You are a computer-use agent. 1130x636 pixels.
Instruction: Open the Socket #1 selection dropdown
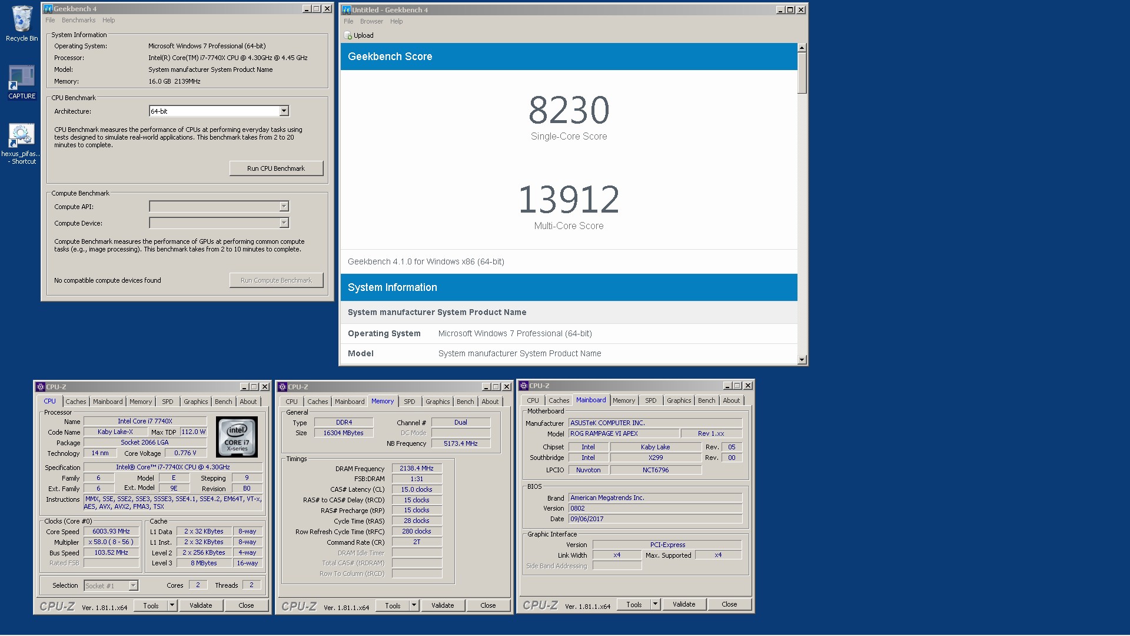click(x=133, y=585)
